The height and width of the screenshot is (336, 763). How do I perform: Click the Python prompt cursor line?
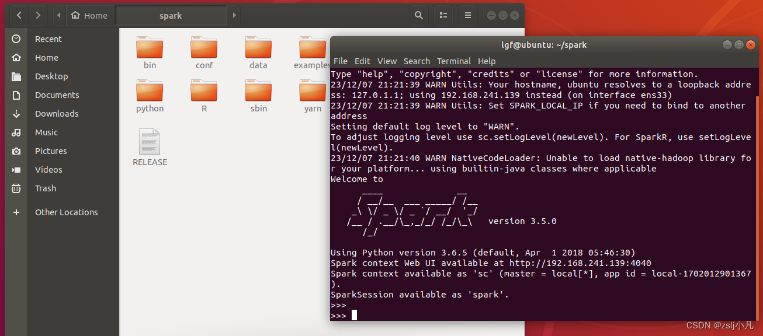coord(344,316)
